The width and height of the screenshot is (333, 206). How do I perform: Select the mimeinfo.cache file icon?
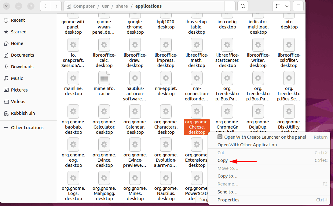pyautogui.click(x=104, y=78)
